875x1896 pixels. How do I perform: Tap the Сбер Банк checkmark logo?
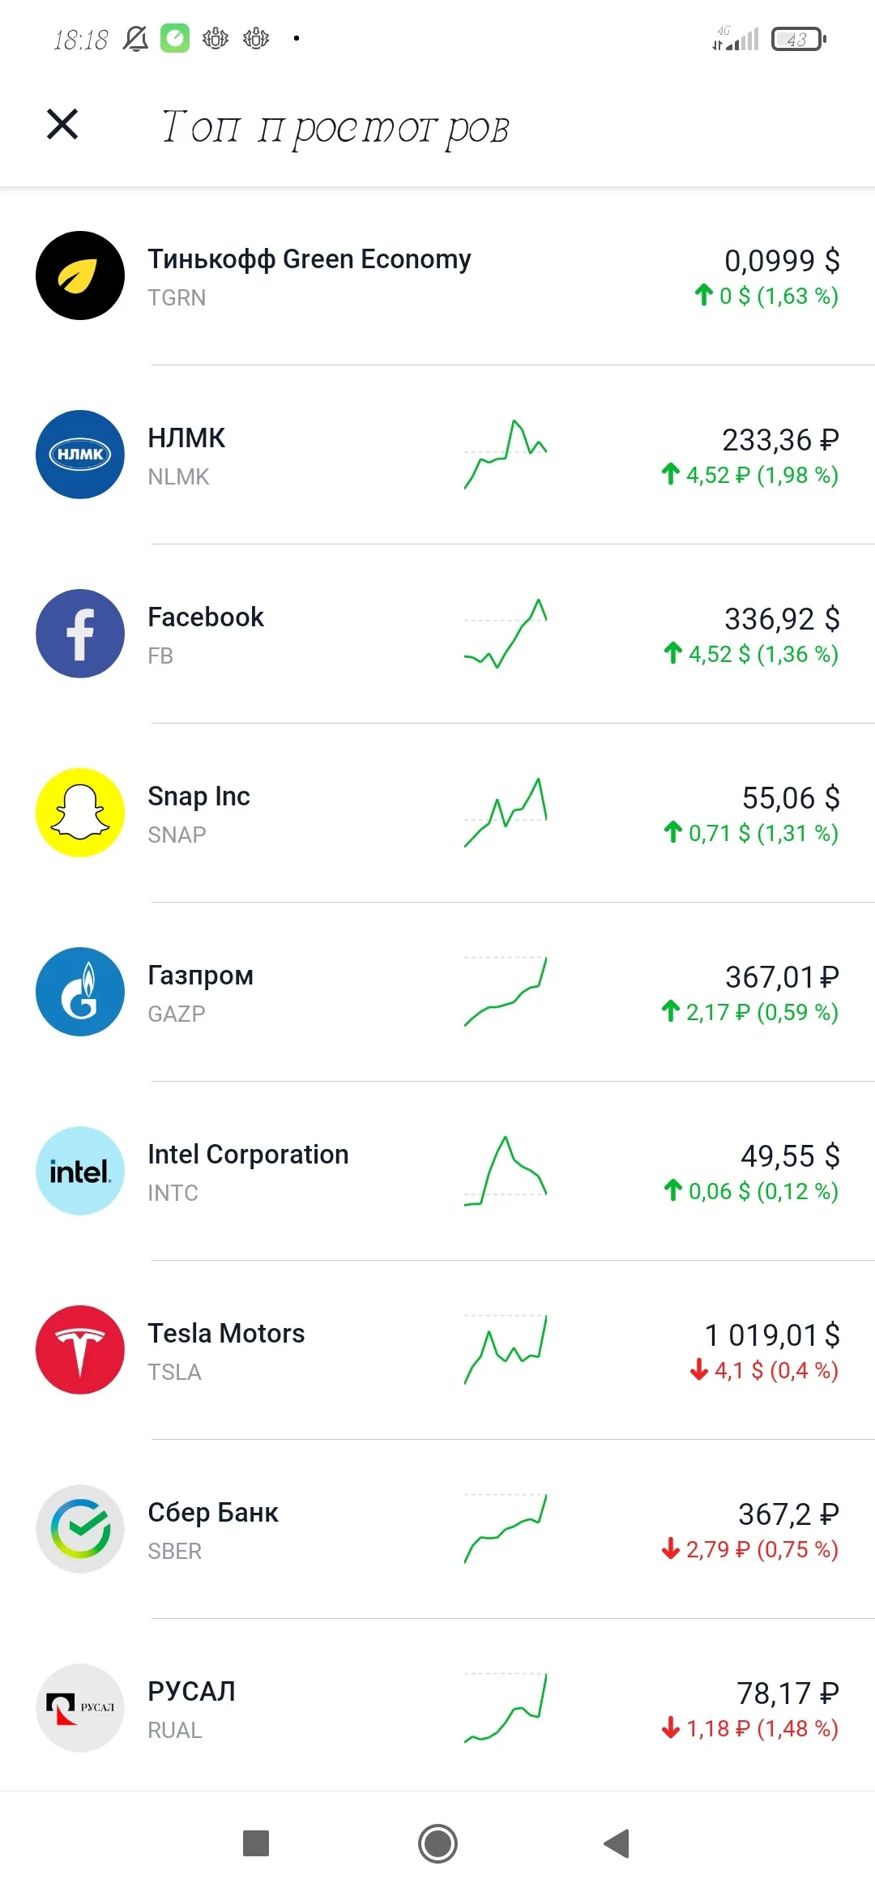pyautogui.click(x=80, y=1529)
